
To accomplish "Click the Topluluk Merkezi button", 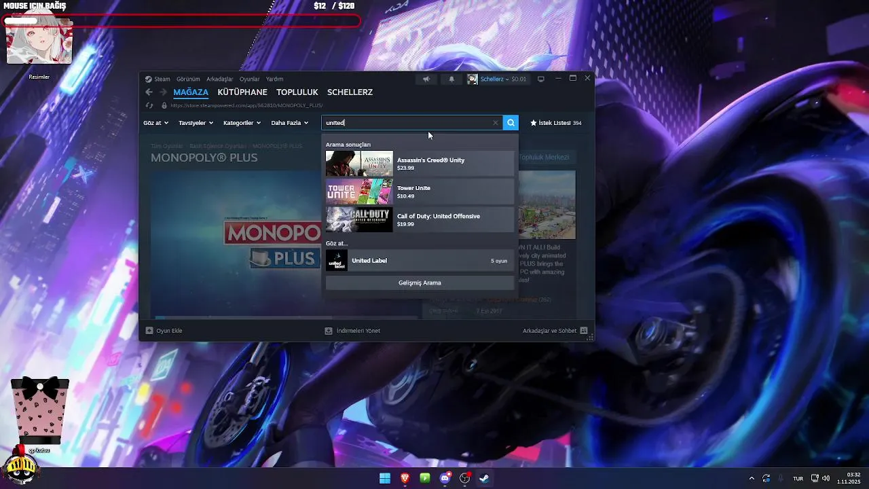I will 547,157.
